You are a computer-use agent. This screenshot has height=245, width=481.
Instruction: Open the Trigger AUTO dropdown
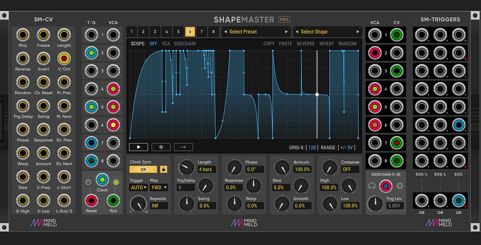tap(139, 187)
